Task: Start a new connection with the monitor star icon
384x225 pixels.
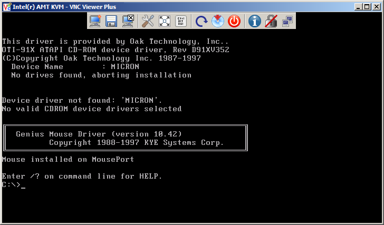Action: click(95, 21)
